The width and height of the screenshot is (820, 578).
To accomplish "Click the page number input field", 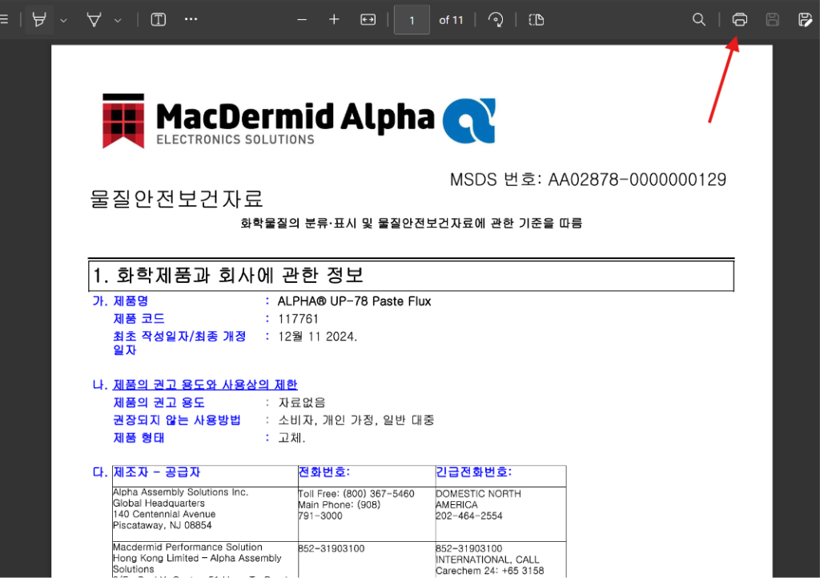I will click(x=412, y=20).
